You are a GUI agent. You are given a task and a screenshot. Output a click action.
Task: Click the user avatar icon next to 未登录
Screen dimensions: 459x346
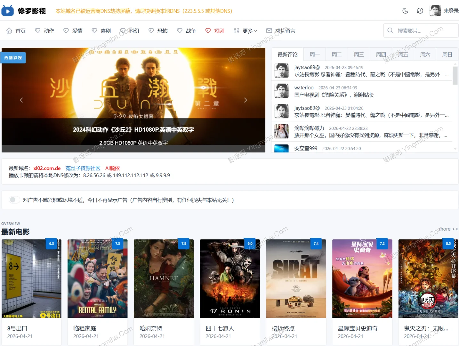coord(435,11)
